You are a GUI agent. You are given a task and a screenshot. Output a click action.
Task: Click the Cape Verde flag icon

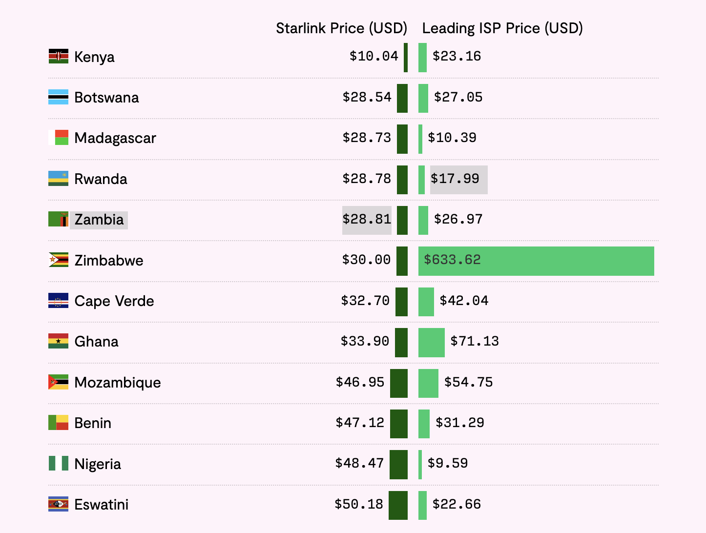coord(58,301)
